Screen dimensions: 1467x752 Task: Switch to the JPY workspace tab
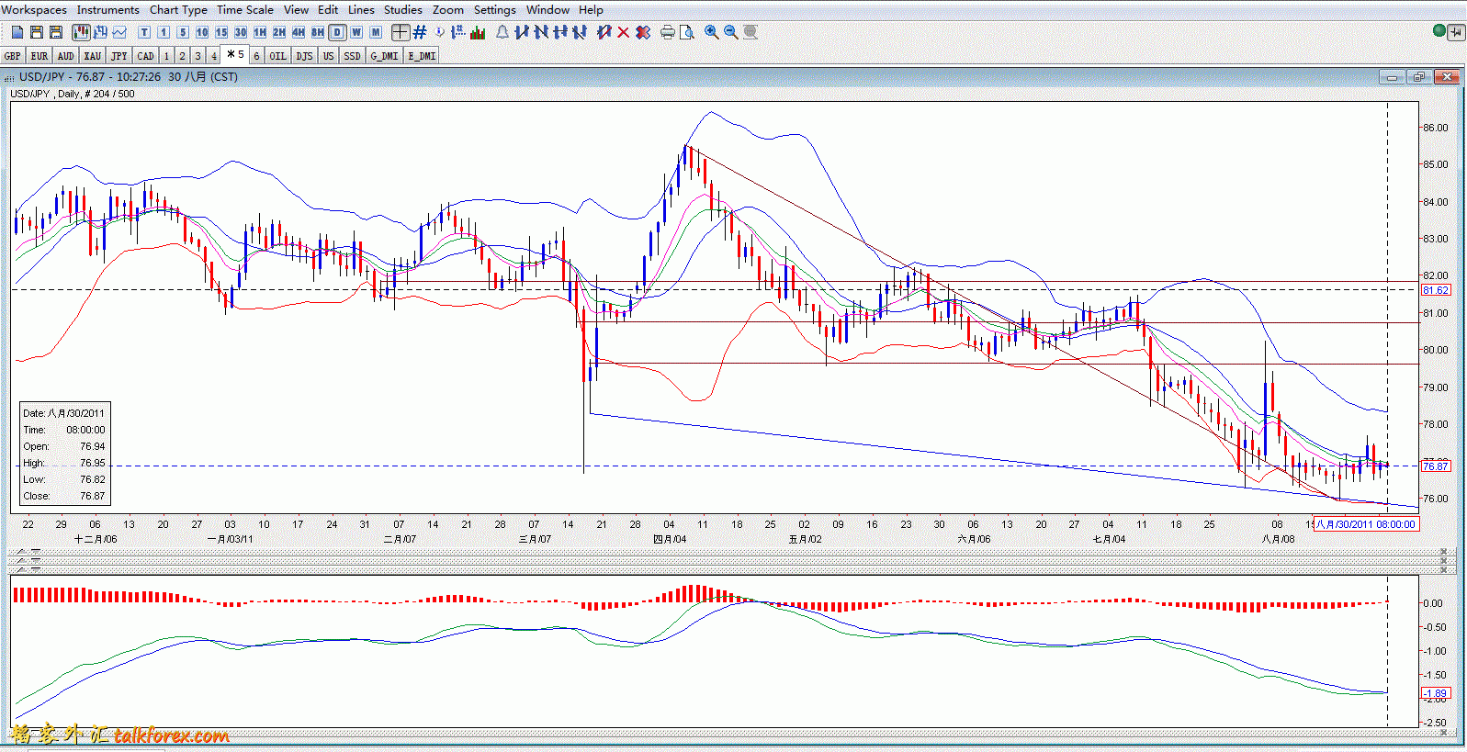(x=119, y=56)
